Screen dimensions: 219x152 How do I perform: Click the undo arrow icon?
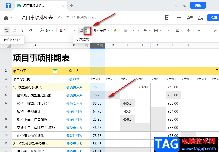[x=6, y=30]
